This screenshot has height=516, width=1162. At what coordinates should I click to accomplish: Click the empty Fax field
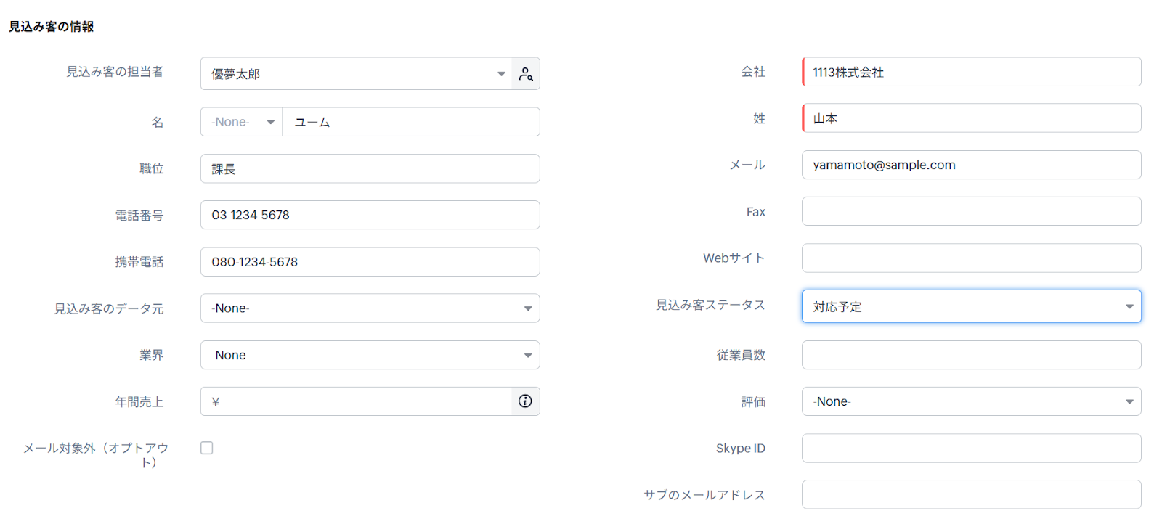971,211
